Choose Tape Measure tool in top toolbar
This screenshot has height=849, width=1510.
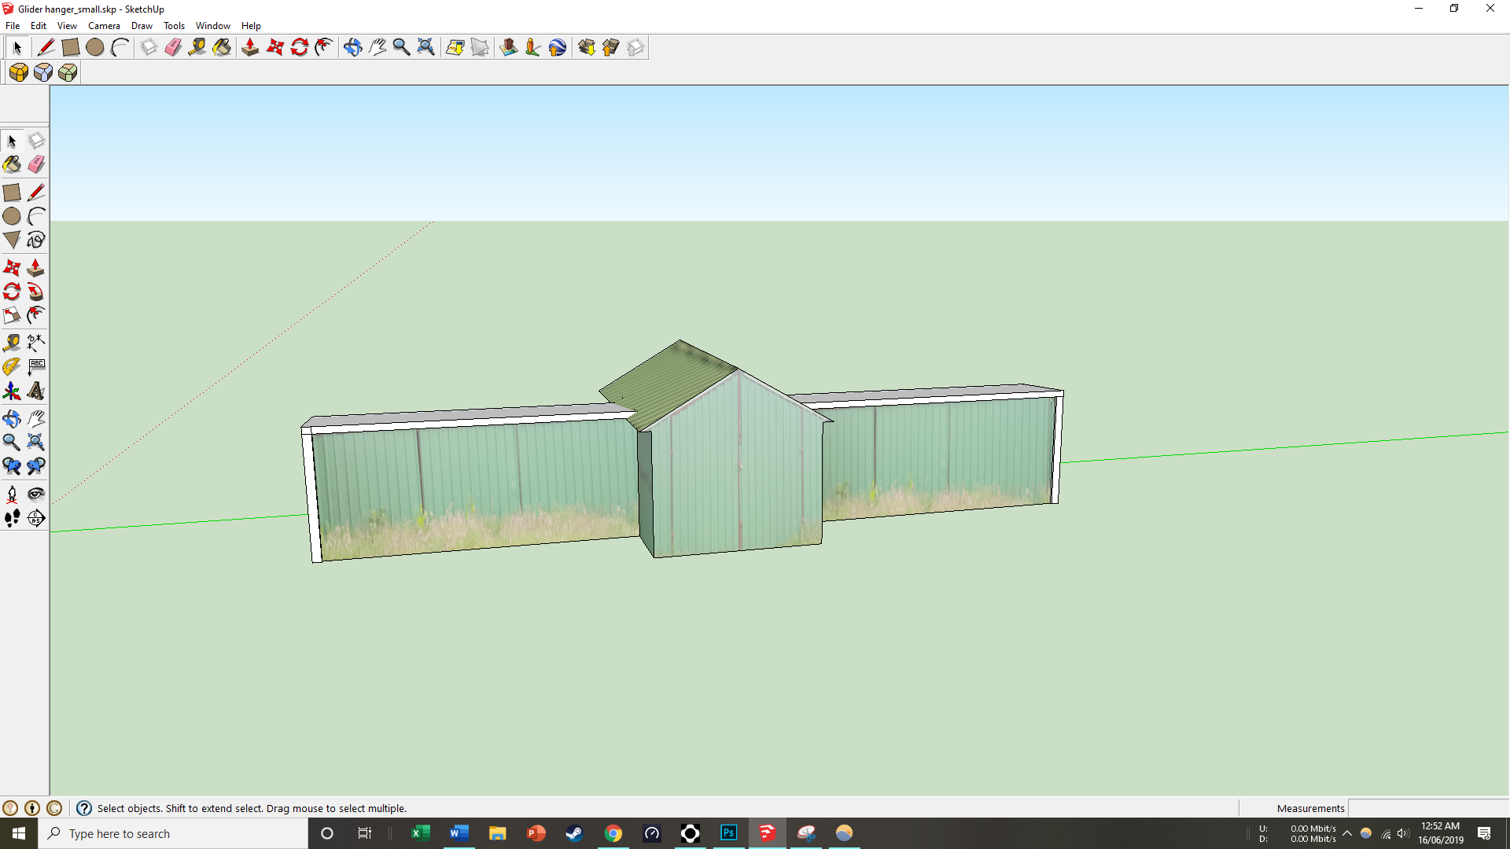(x=197, y=48)
